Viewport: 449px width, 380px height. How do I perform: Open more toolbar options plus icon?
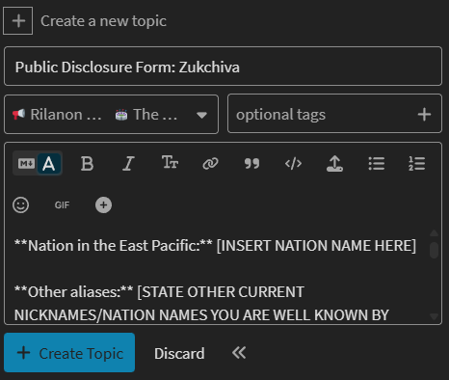(103, 204)
